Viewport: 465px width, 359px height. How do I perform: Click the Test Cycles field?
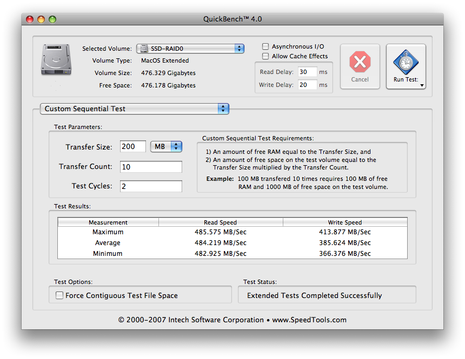tap(151, 186)
